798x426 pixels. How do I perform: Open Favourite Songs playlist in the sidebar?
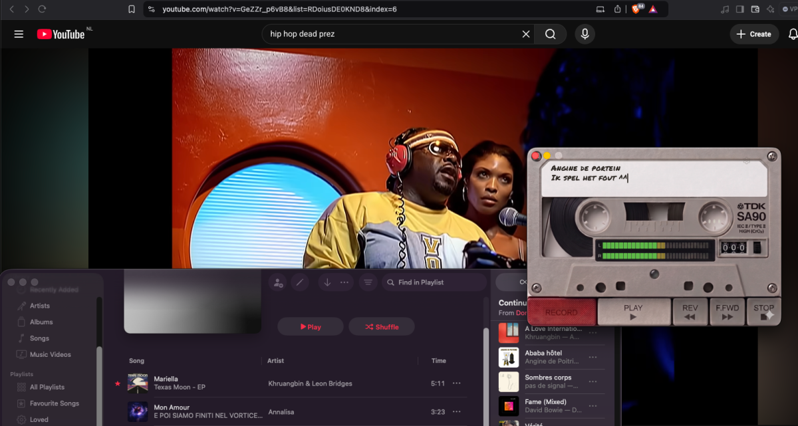click(x=55, y=403)
